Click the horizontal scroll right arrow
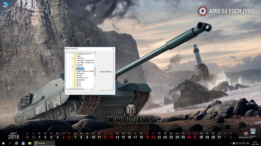The height and width of the screenshot is (146, 261). tap(93, 89)
